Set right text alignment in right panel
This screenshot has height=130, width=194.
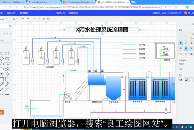tap(191, 48)
